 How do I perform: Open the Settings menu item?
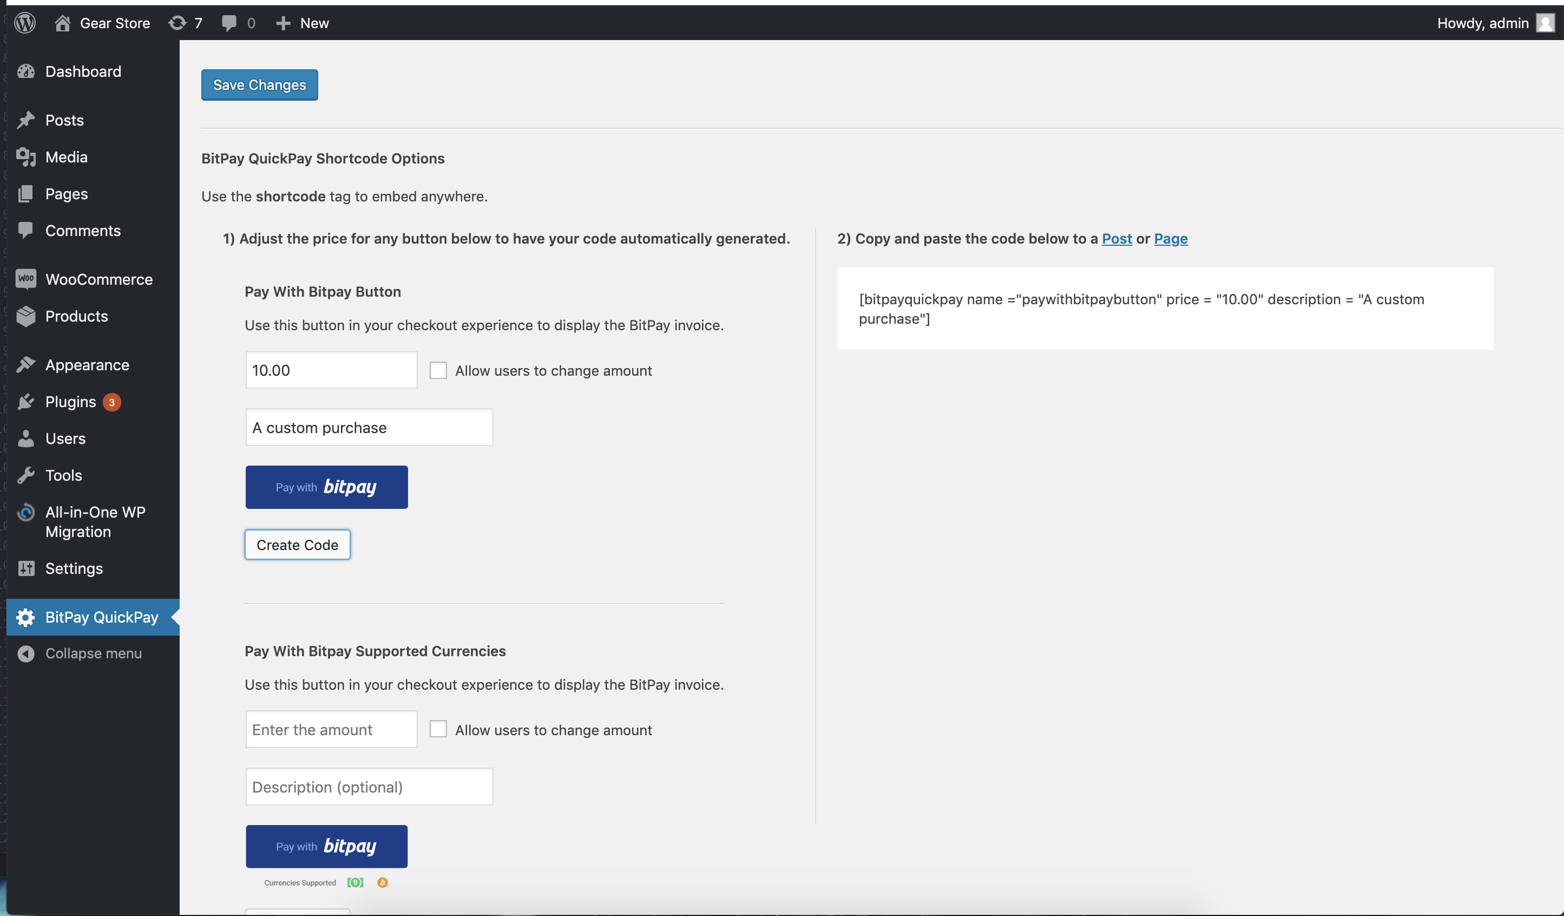(x=74, y=568)
